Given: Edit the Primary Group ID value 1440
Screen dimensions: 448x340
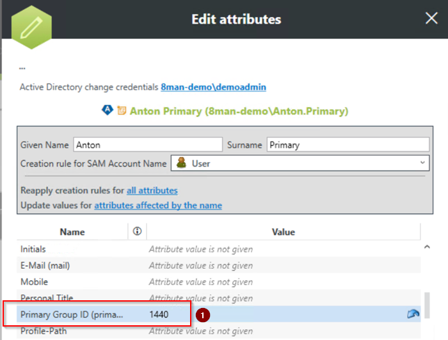Looking at the screenshot, I should point(160,314).
